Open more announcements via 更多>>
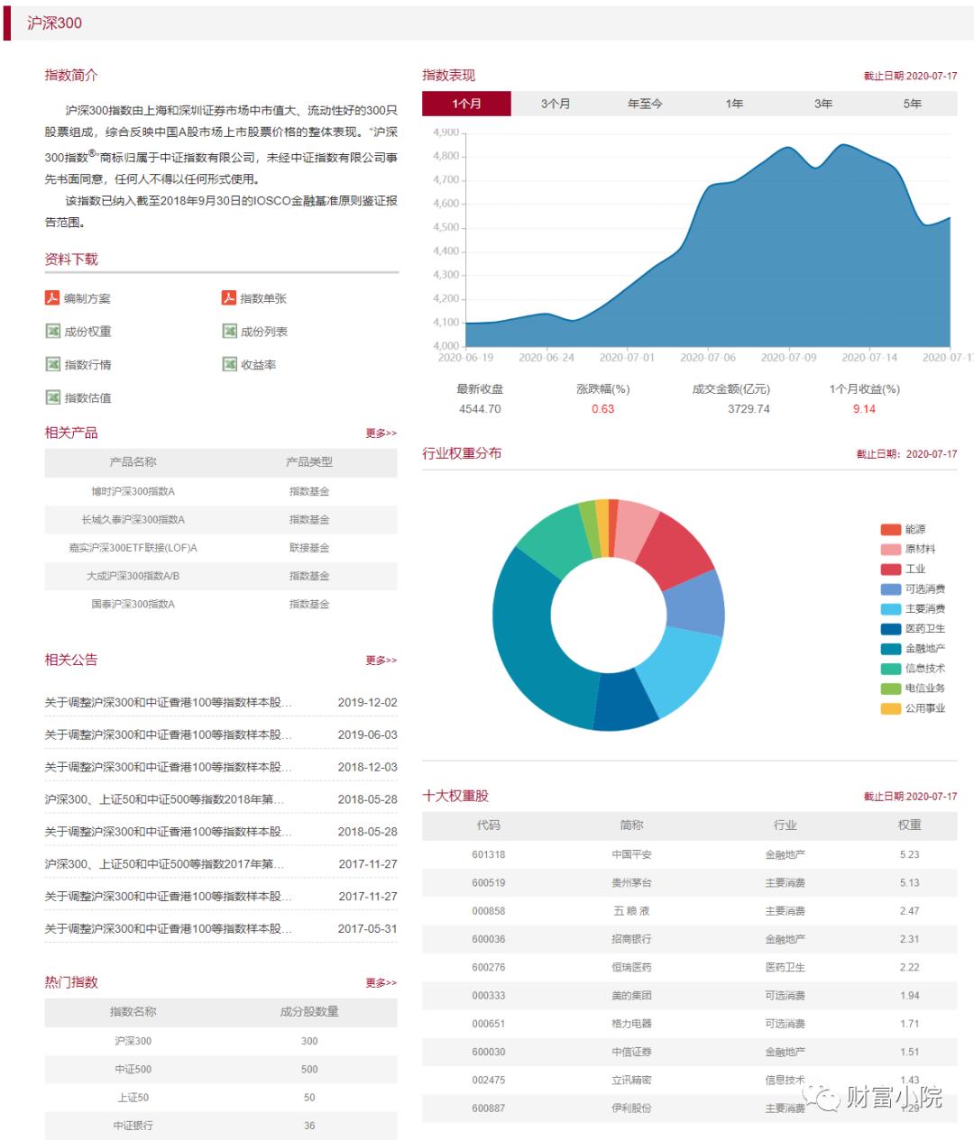 (x=381, y=660)
